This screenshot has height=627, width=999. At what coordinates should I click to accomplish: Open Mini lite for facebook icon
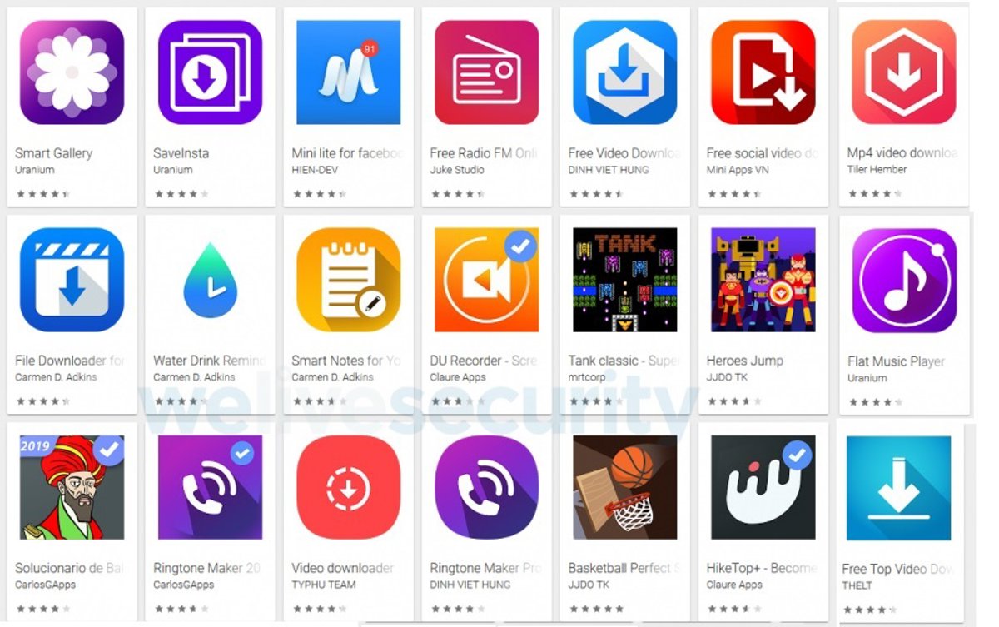tap(348, 72)
